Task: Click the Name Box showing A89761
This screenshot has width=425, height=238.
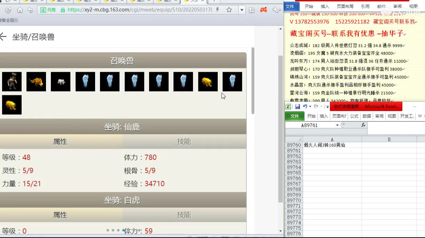Action: click(310, 125)
